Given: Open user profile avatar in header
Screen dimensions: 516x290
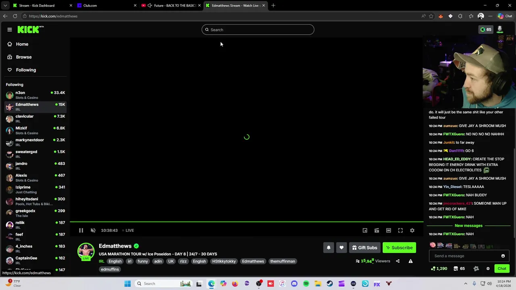Looking at the screenshot, I should click(x=500, y=29).
